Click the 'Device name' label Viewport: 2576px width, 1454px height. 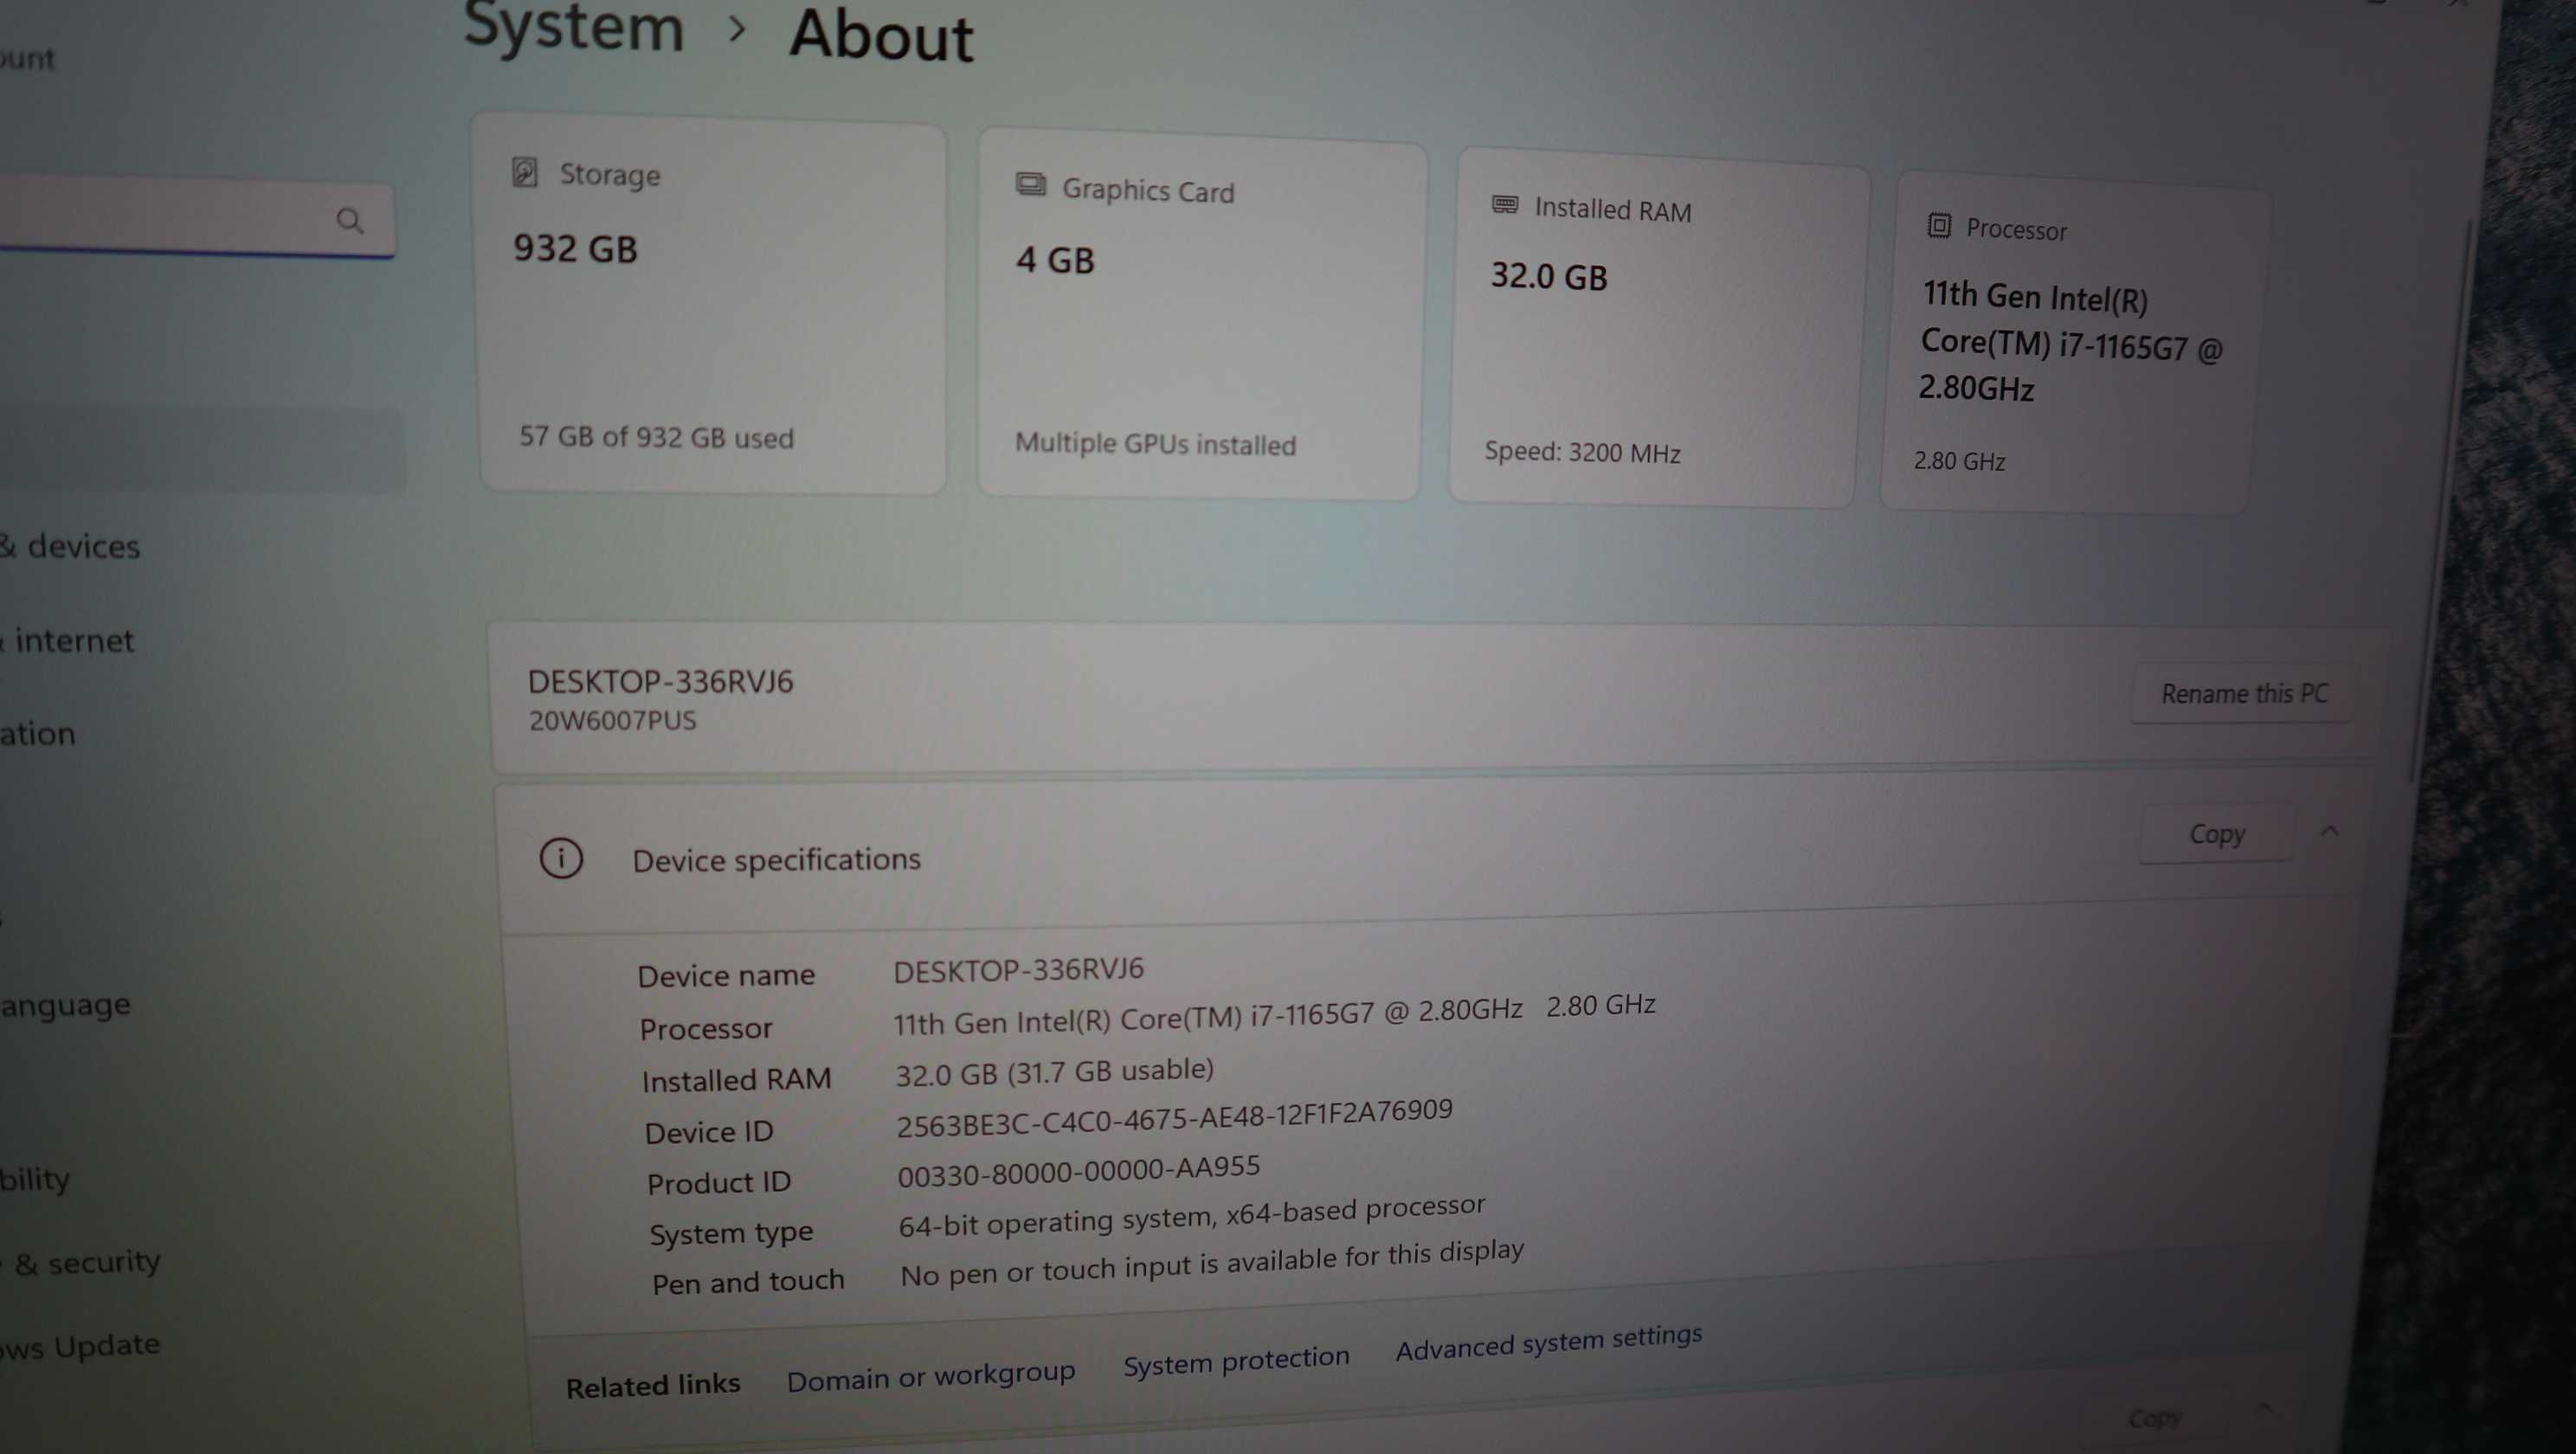click(726, 975)
